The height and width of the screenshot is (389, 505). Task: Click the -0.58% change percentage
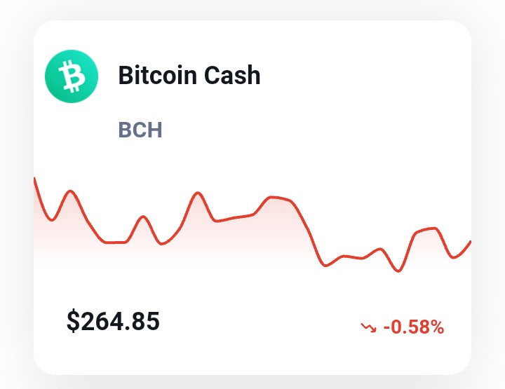click(414, 327)
